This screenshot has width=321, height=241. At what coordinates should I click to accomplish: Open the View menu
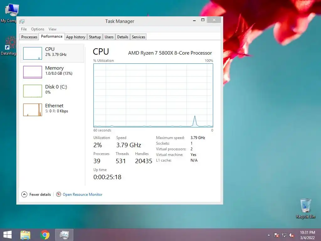(52, 29)
